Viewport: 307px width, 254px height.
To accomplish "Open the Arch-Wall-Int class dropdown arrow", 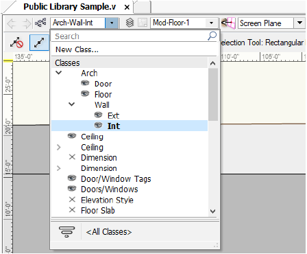I will 112,23.
